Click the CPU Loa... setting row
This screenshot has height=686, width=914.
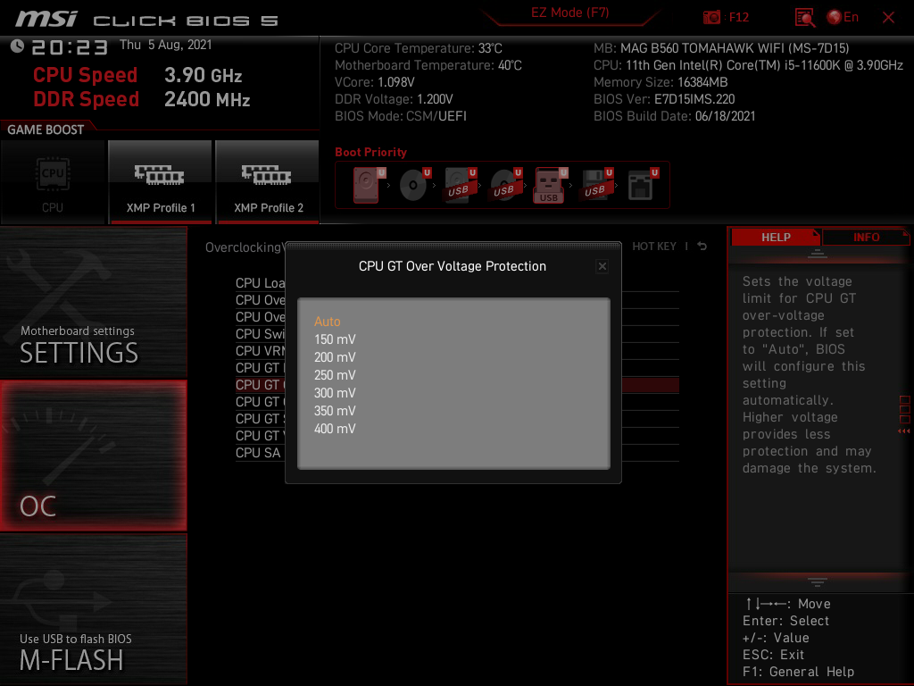pyautogui.click(x=260, y=283)
